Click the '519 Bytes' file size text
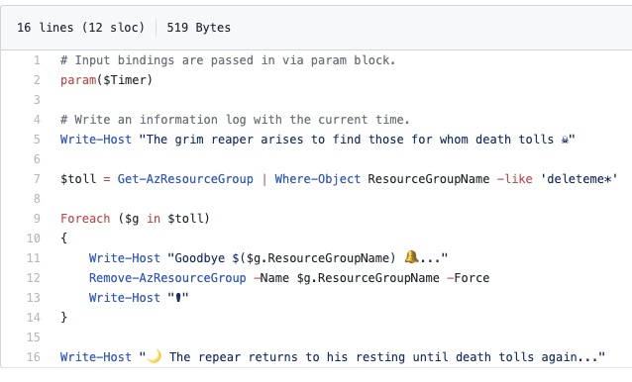632x382 pixels. coord(199,28)
